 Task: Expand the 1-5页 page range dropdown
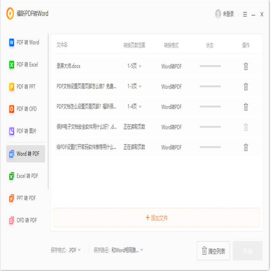(134, 66)
